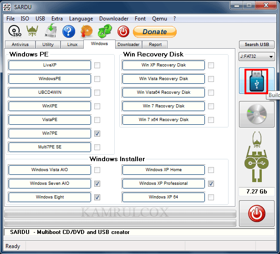Switch to the Antivirus tab
This screenshot has width=280, height=254.
[20, 45]
